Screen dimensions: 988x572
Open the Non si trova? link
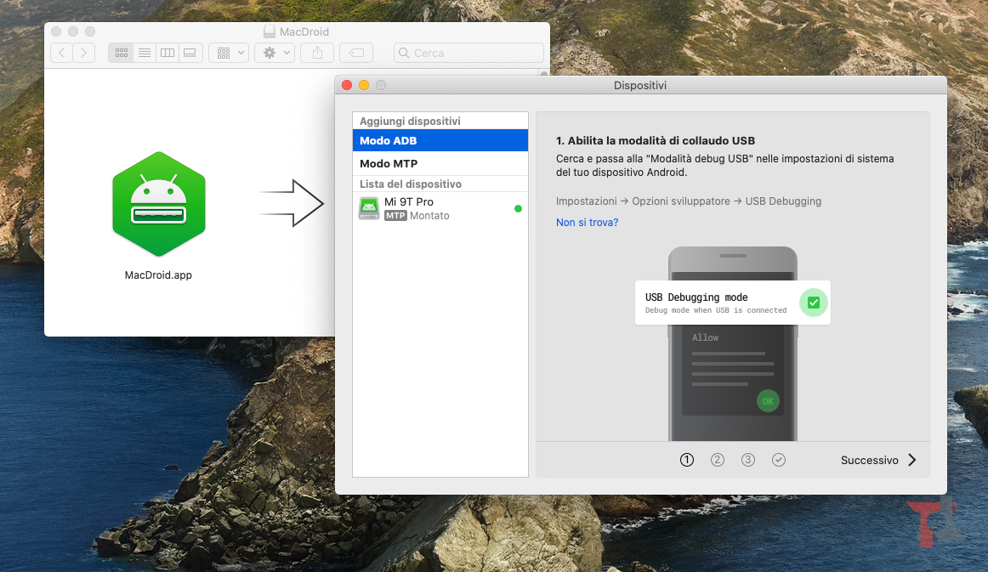pos(587,221)
